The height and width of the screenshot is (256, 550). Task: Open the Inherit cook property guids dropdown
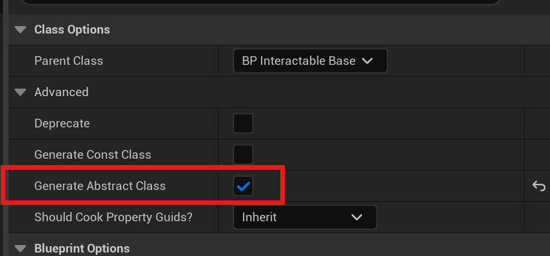(305, 217)
